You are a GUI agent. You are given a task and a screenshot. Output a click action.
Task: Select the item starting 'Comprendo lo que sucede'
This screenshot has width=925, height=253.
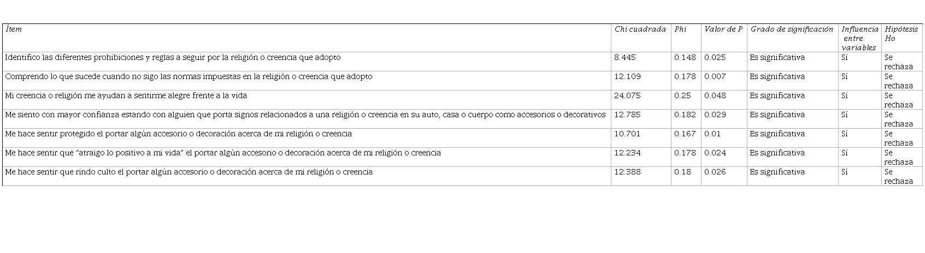pyautogui.click(x=188, y=76)
